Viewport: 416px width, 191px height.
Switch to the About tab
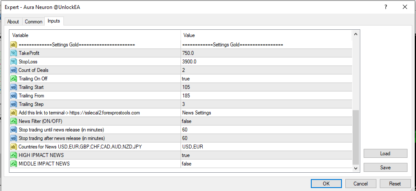[x=13, y=22]
